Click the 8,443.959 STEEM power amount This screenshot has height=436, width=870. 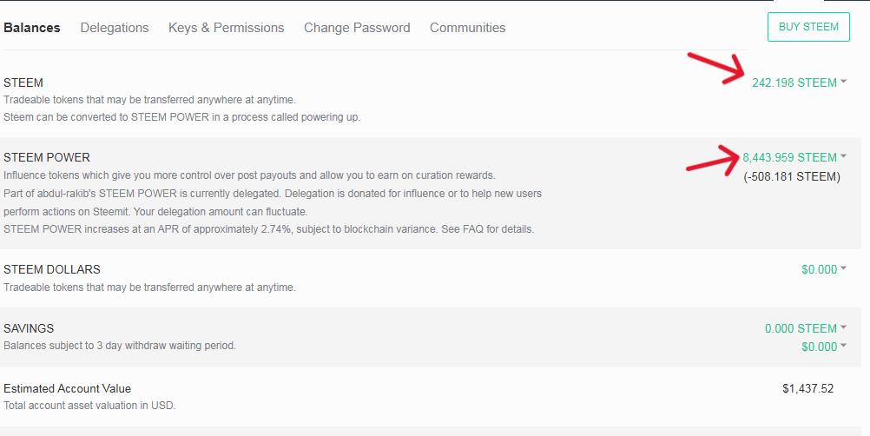pos(789,157)
